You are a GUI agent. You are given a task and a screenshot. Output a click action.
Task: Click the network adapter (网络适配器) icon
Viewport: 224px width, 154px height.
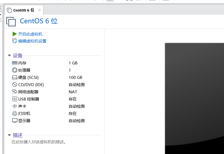coord(14,92)
